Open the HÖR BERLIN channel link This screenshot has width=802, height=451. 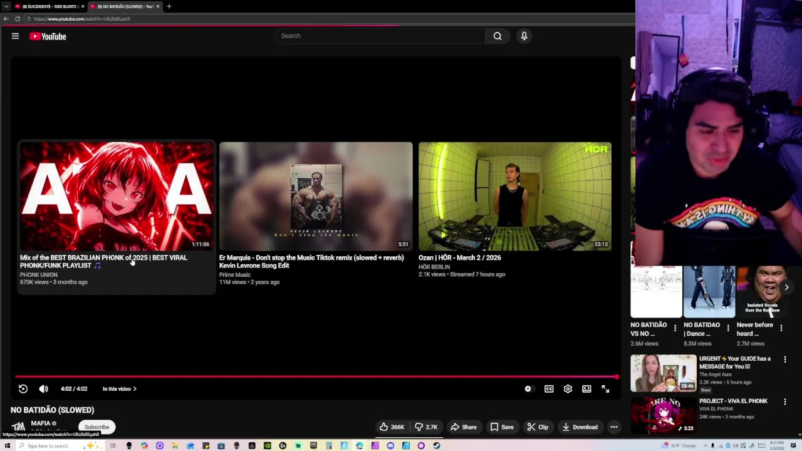[x=434, y=267]
